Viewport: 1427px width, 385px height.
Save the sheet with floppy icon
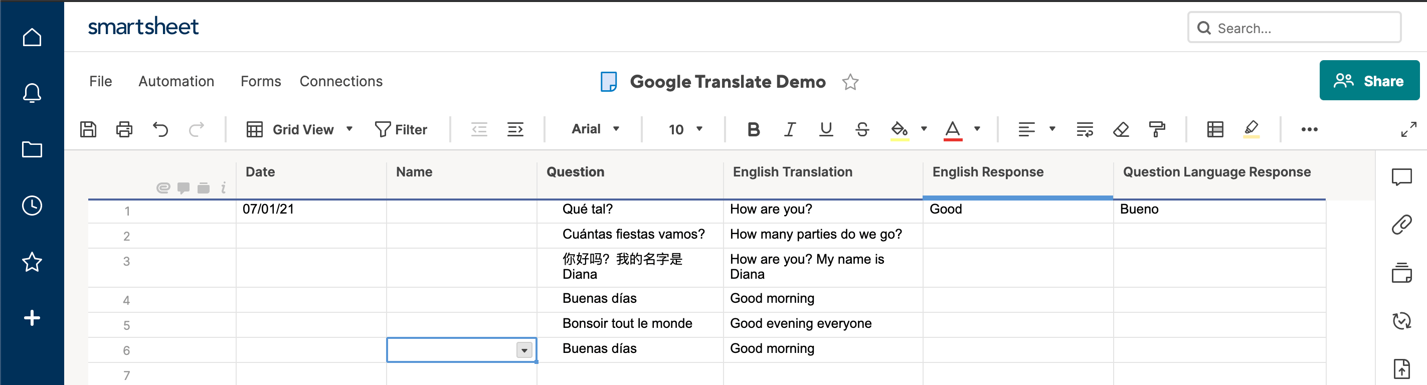pyautogui.click(x=88, y=130)
